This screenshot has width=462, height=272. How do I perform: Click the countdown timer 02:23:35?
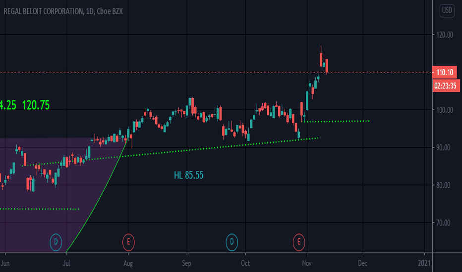click(445, 86)
